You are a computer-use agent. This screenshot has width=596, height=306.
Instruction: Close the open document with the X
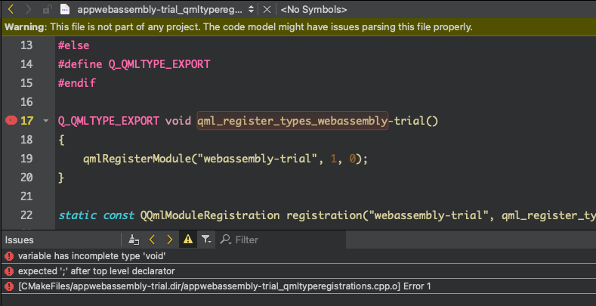[267, 10]
